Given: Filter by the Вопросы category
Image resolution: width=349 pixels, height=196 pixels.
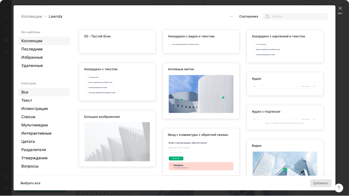Looking at the screenshot, I should click(x=30, y=166).
